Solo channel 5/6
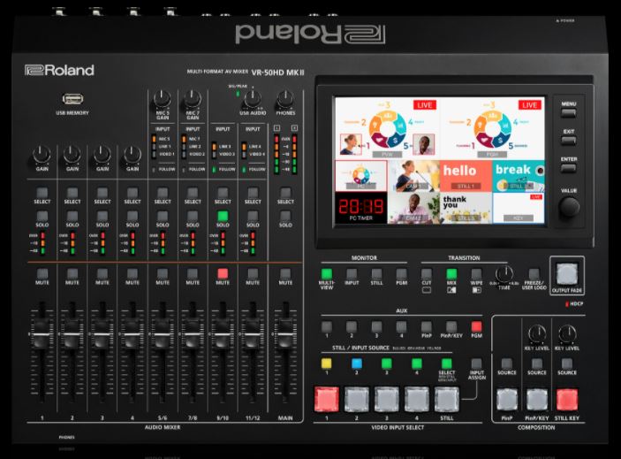 pos(163,216)
